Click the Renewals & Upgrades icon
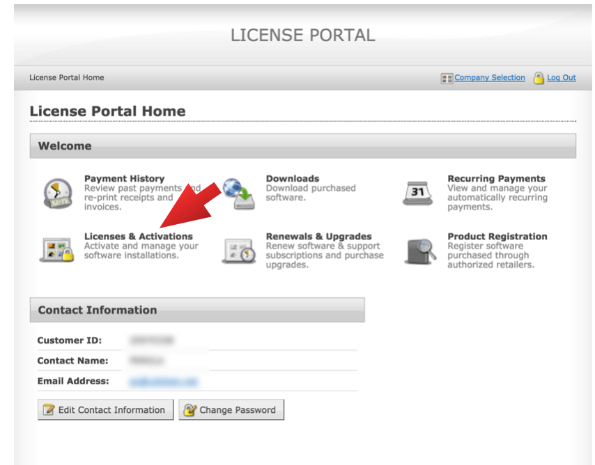 [238, 250]
